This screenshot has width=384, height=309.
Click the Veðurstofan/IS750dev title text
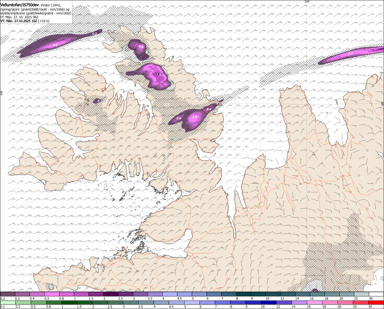[x=19, y=5]
